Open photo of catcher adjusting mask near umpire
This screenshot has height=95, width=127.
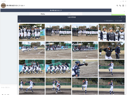pos(111,50)
